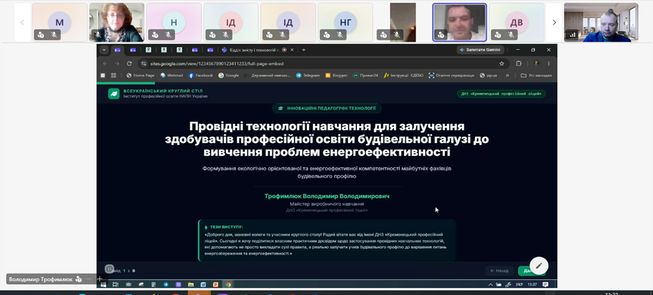Click the sites.google.com address bar
The width and height of the screenshot is (653, 295).
coord(323,63)
